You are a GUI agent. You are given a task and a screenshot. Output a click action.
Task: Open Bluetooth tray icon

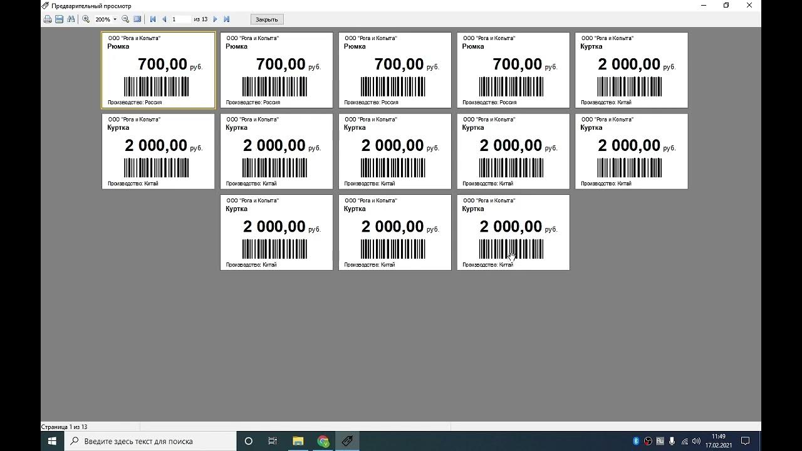coord(636,441)
